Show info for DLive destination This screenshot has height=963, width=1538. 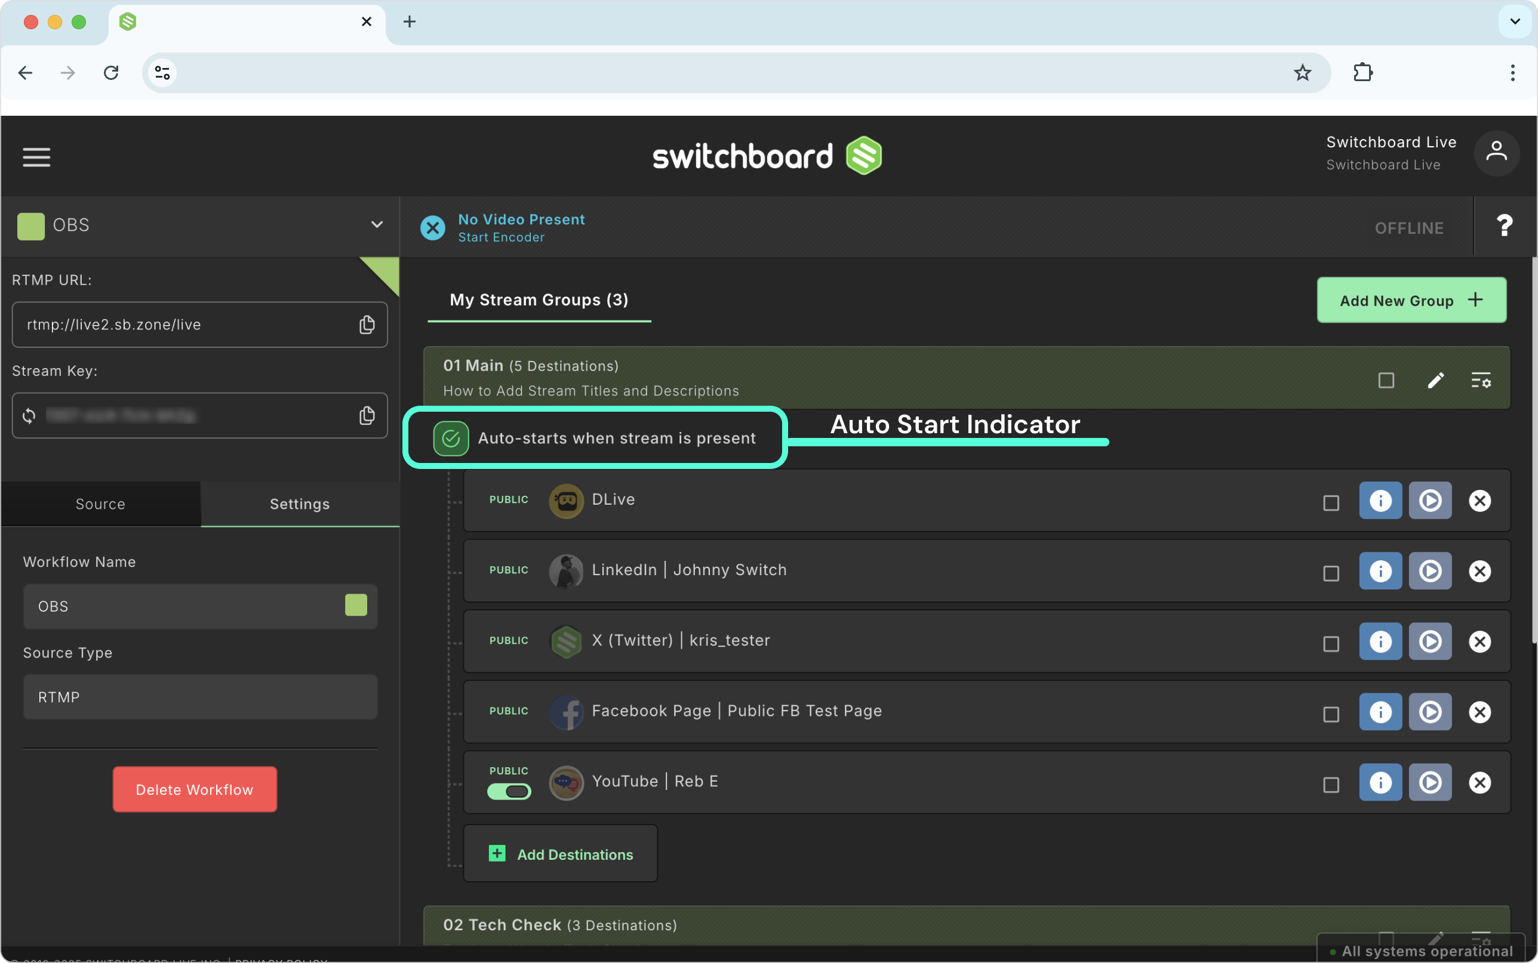1380,501
